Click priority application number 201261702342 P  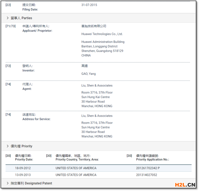click(x=148, y=168)
